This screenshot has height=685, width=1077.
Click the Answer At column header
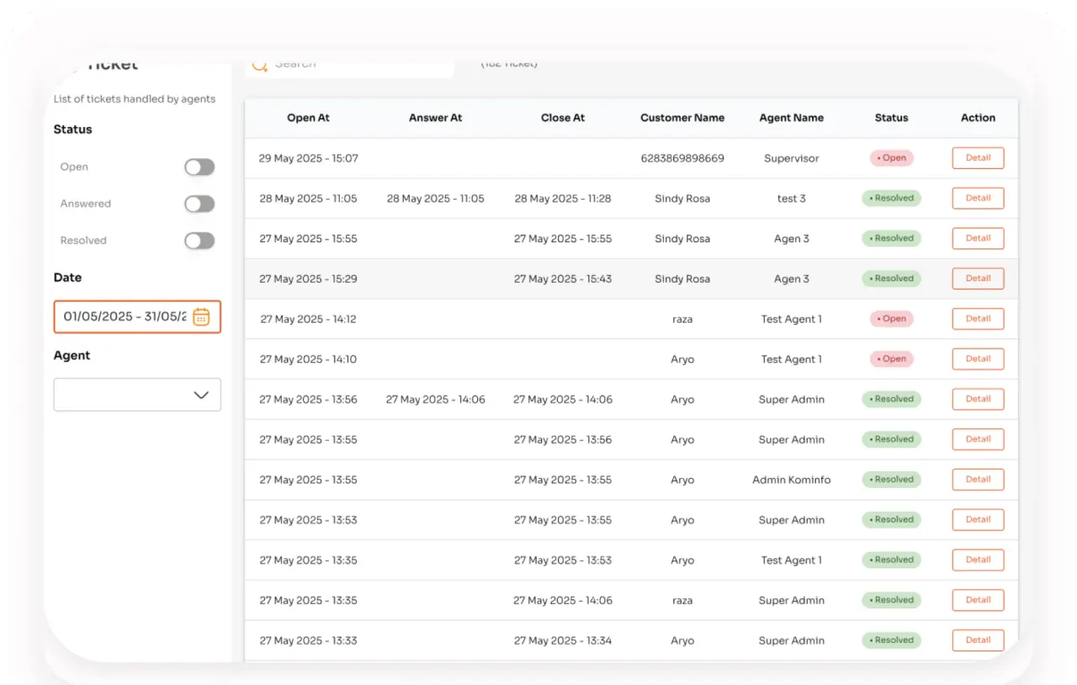pyautogui.click(x=435, y=118)
